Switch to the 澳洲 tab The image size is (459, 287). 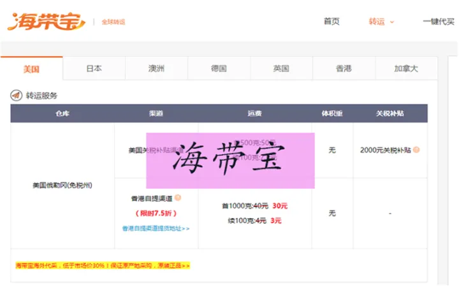(x=156, y=68)
